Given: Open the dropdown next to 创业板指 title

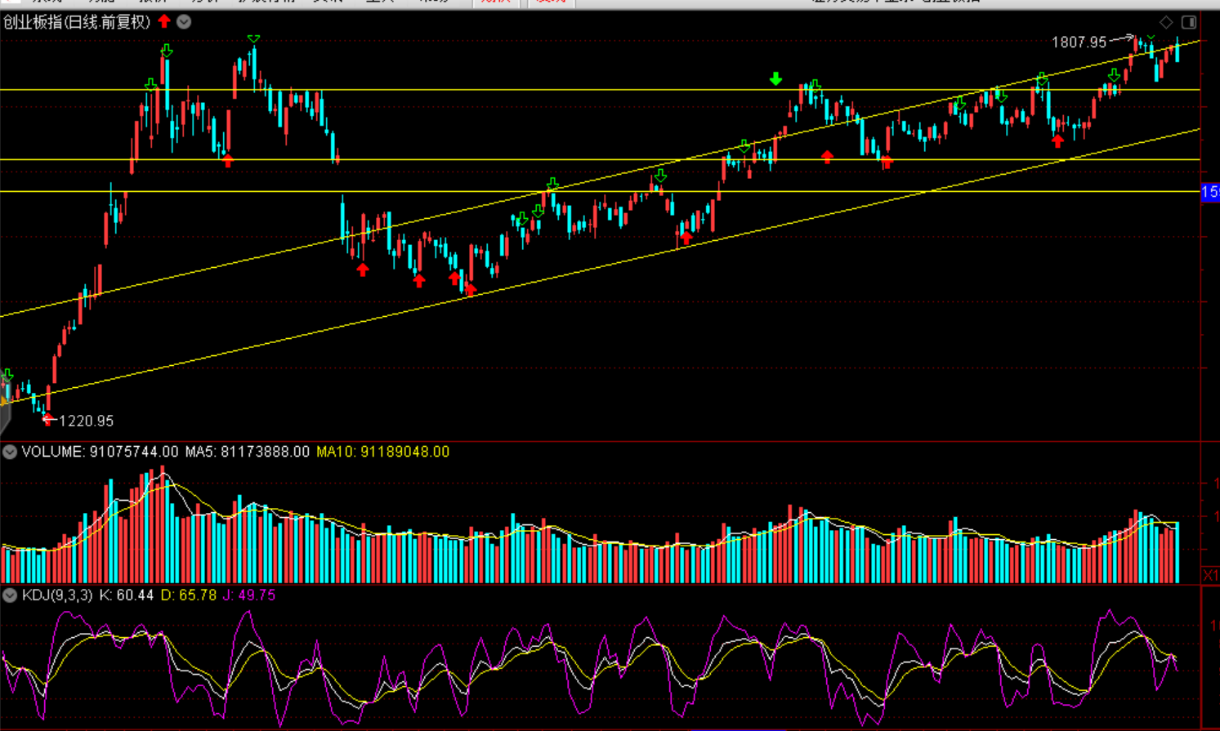Looking at the screenshot, I should pos(185,22).
